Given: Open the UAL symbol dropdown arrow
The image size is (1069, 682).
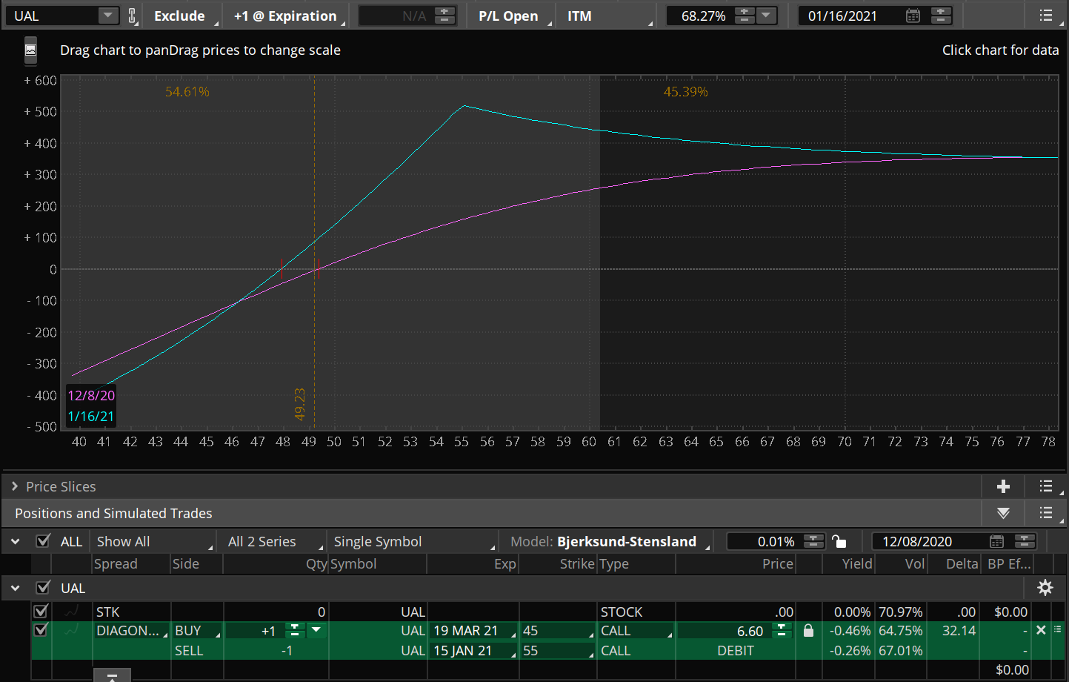Looking at the screenshot, I should click(x=108, y=16).
